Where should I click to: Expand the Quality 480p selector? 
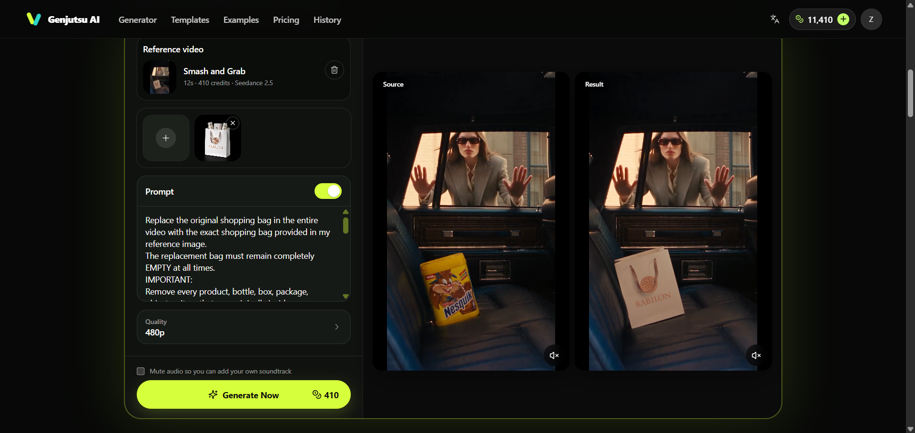pyautogui.click(x=244, y=327)
